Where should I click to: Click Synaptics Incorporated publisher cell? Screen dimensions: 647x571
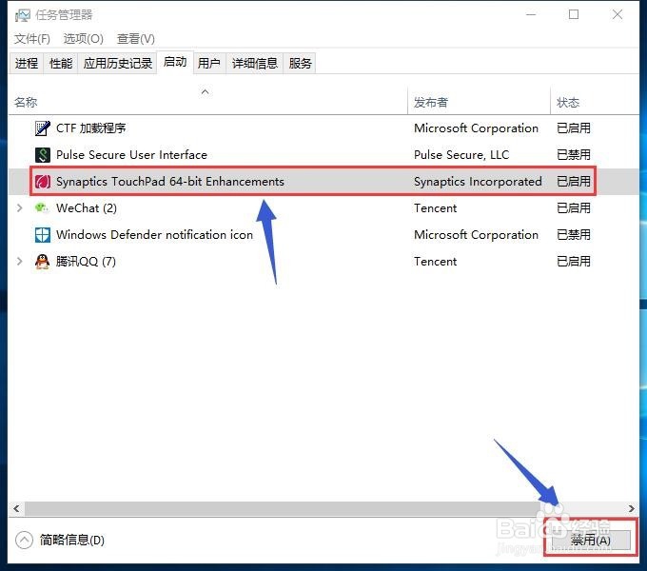pyautogui.click(x=478, y=182)
